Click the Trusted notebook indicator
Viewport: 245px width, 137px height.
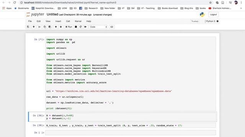[x=195, y=21]
